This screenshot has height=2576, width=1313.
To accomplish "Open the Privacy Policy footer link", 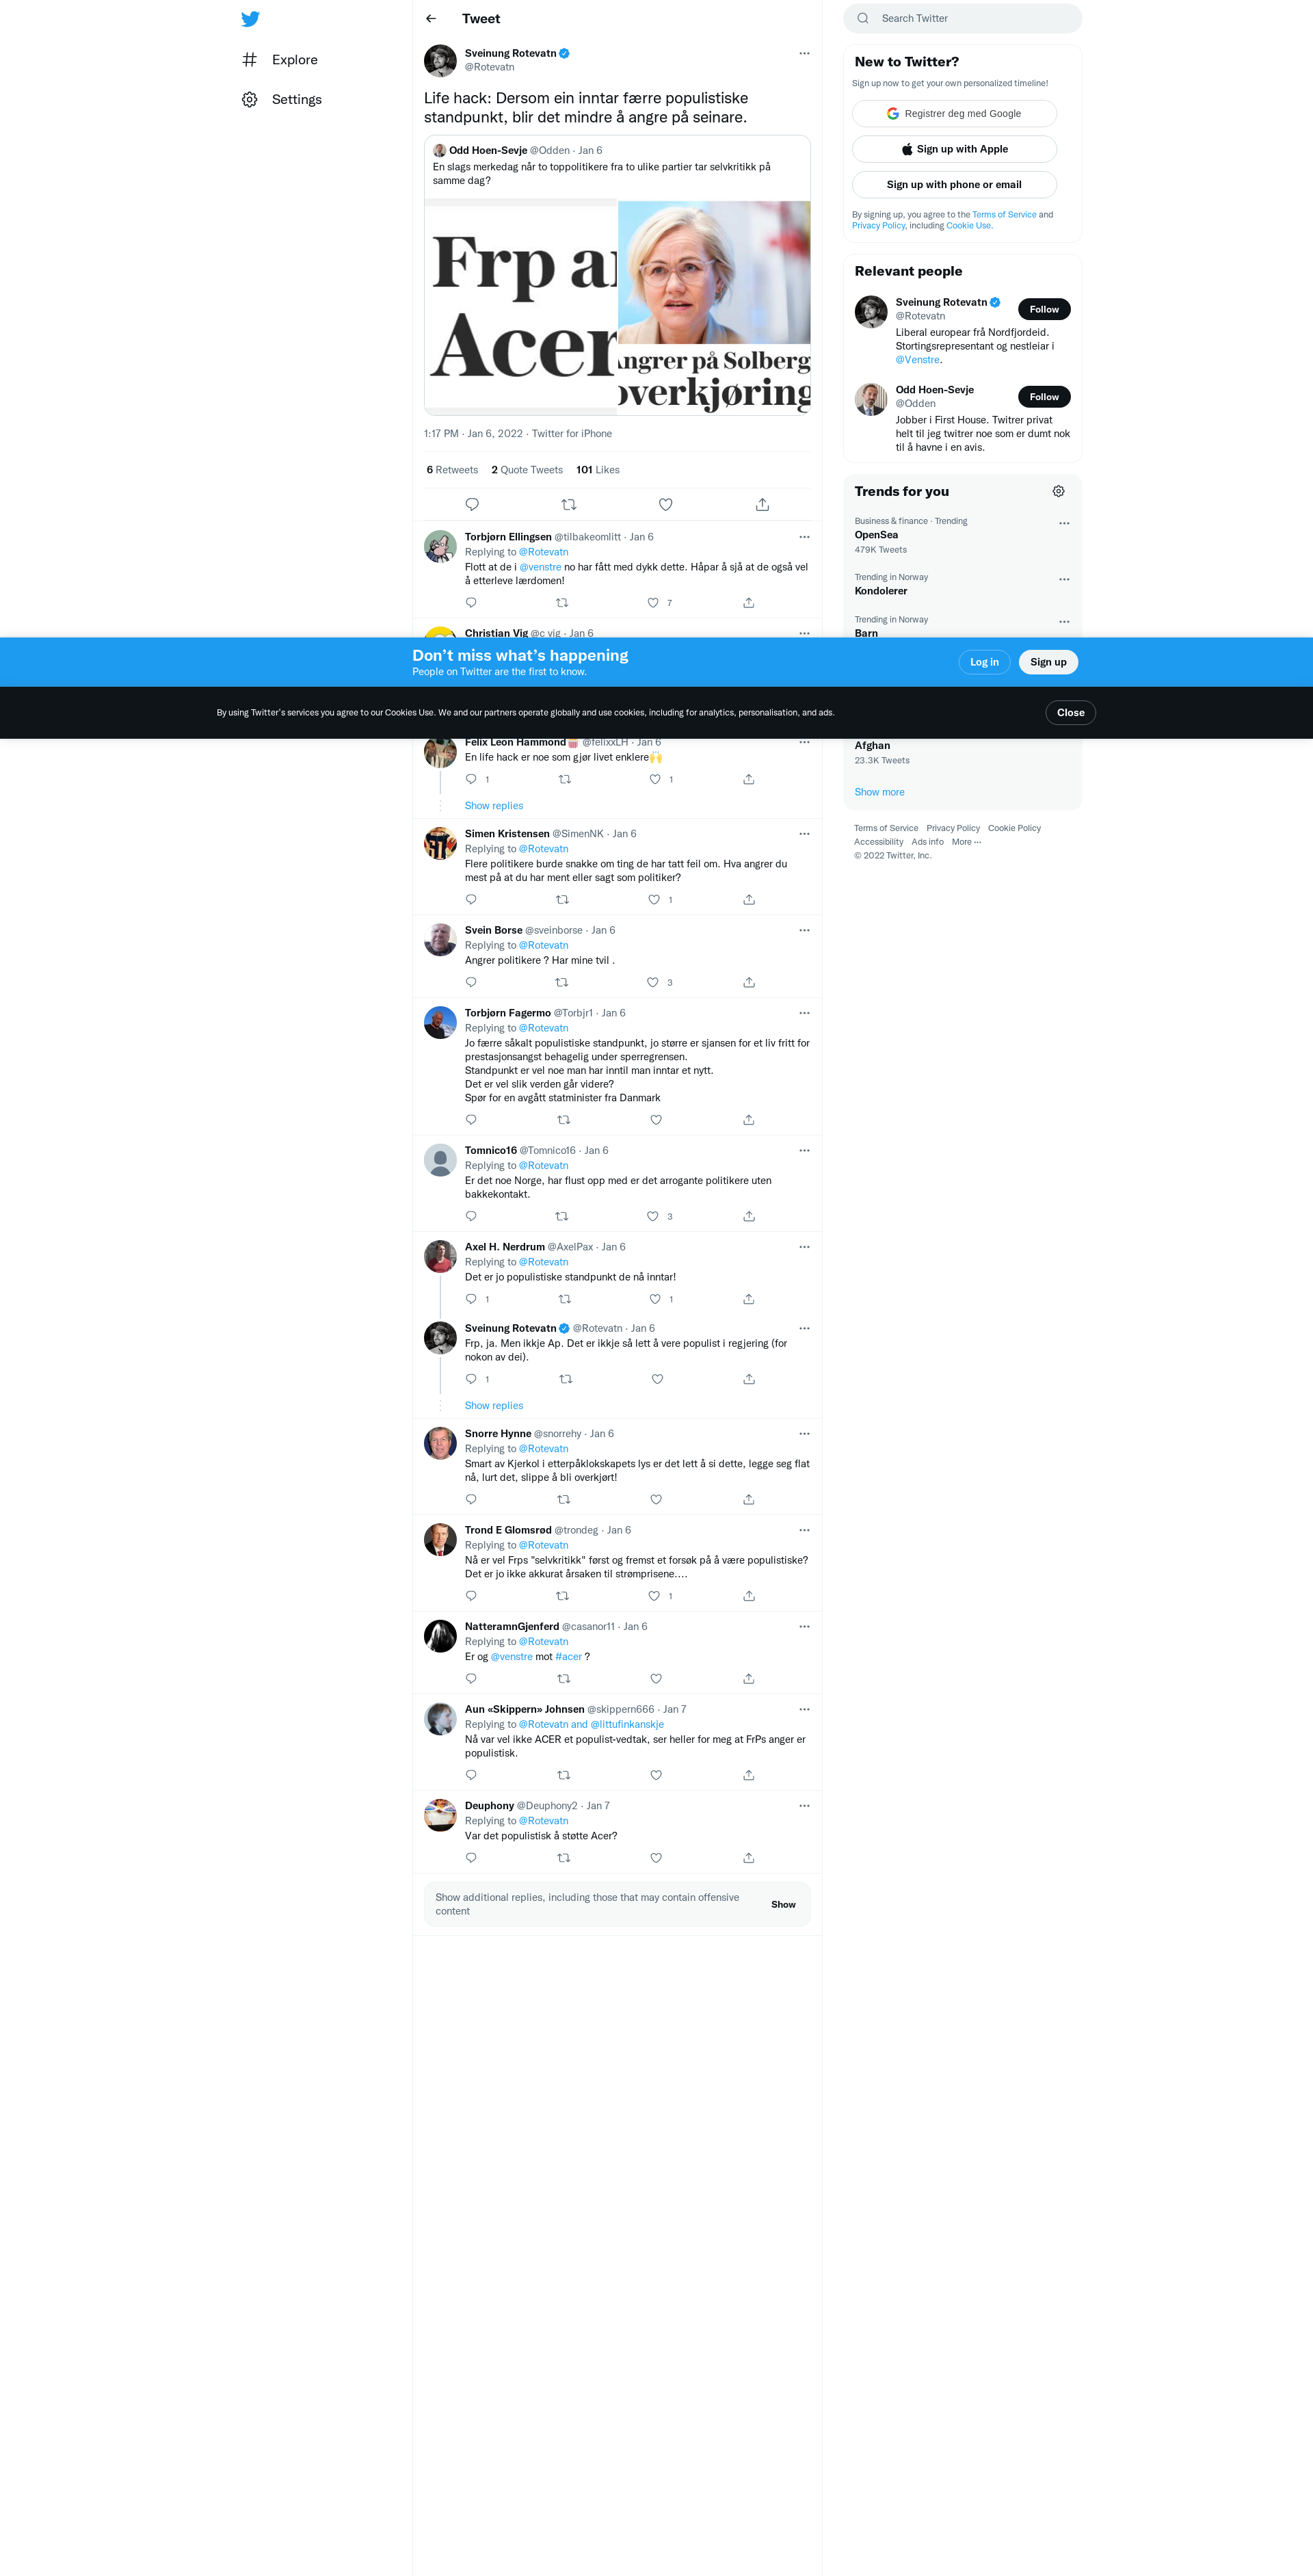I will tap(953, 828).
